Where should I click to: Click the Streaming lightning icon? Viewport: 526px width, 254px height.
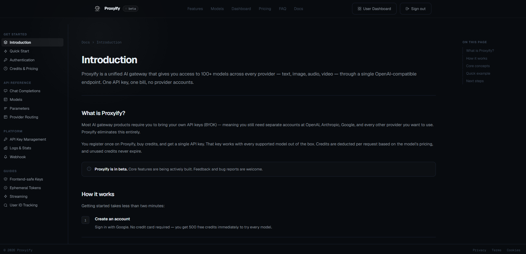[x=6, y=196]
